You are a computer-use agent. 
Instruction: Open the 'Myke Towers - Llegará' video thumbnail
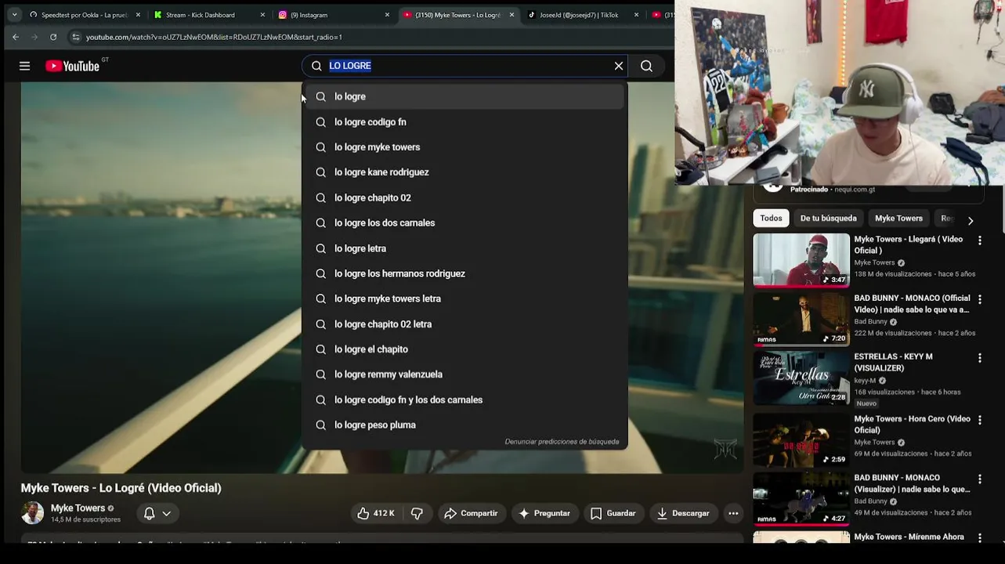point(801,260)
